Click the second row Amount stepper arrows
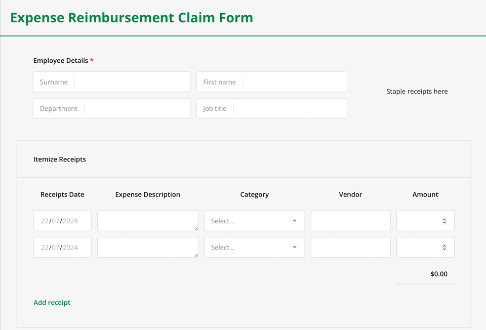Viewport: 486px width, 330px height. pyautogui.click(x=444, y=247)
